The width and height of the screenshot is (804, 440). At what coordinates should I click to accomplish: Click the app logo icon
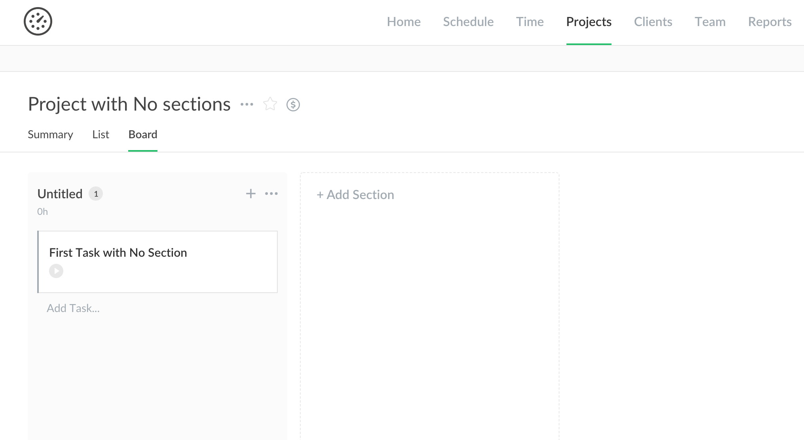[38, 21]
